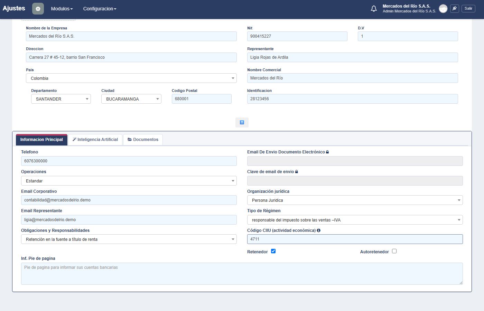Click the Inf. Pie de pagina textarea
Viewport: 484px width, 311px height.
242,274
